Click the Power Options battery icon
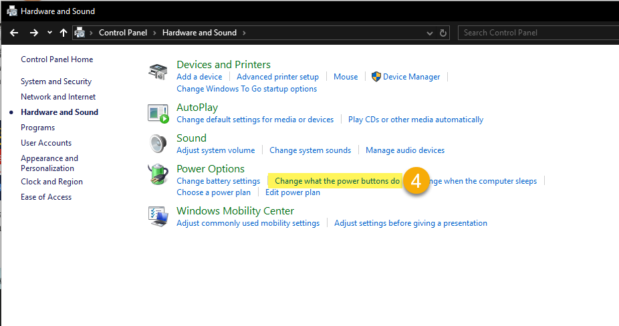619x326 pixels. 158,174
